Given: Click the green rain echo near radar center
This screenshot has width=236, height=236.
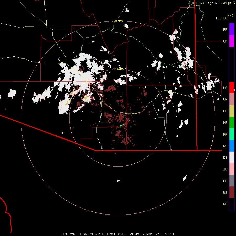Looking at the screenshot, I should click(121, 126).
